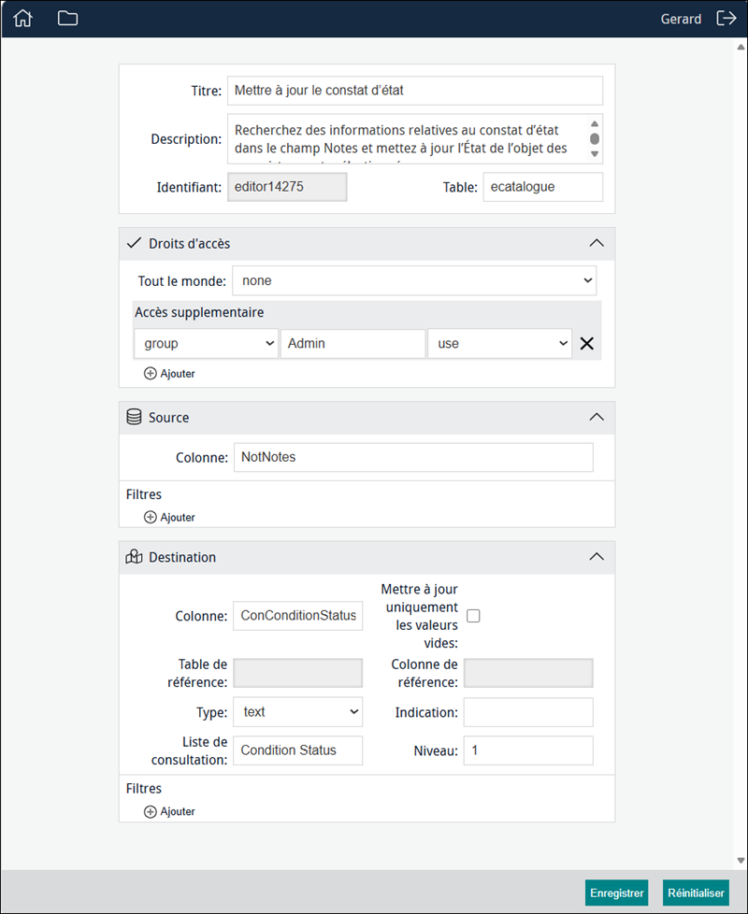
Task: Click the Admin group name field
Action: [352, 343]
